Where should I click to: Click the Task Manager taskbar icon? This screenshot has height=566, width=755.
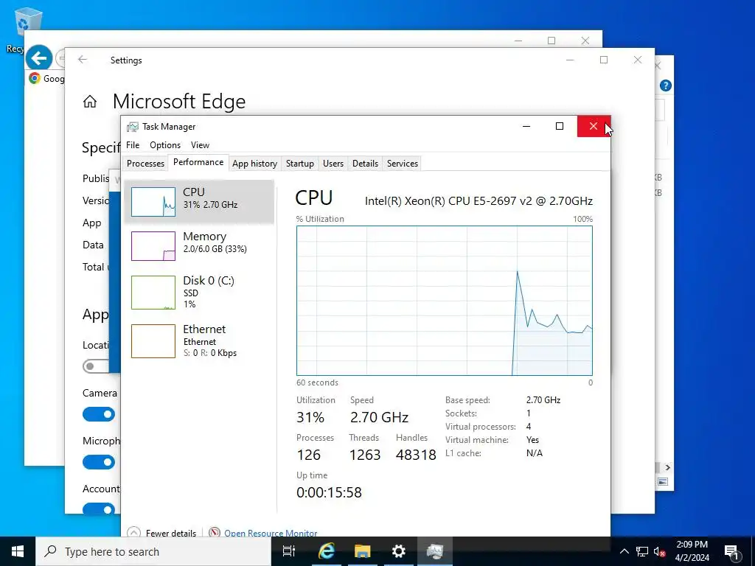435,551
